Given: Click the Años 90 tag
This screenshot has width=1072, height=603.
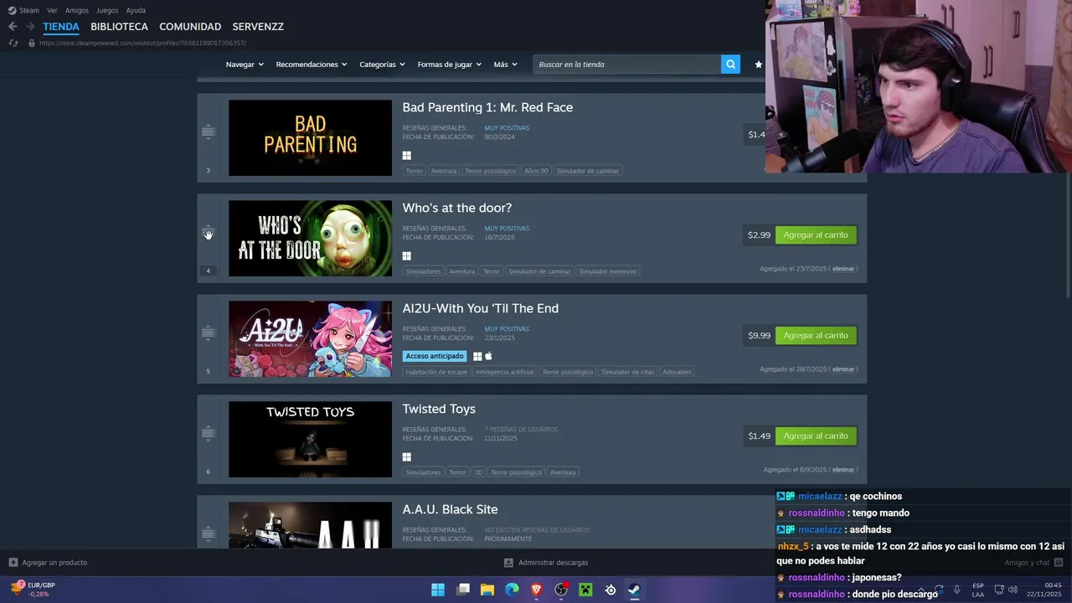Looking at the screenshot, I should tap(536, 171).
